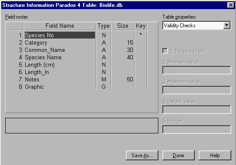Click type N of Species No field
Viewport: 236px width, 165px height.
coord(104,35)
